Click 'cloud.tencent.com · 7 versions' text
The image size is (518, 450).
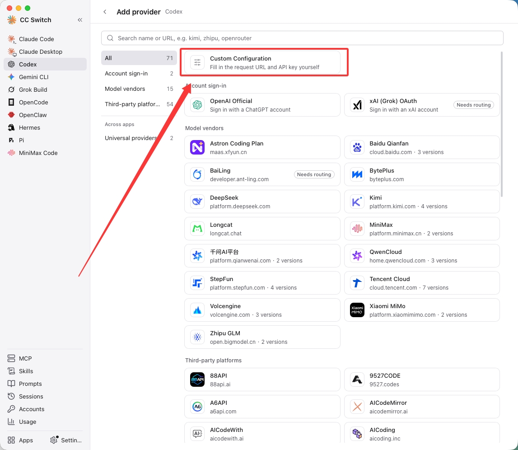409,287
